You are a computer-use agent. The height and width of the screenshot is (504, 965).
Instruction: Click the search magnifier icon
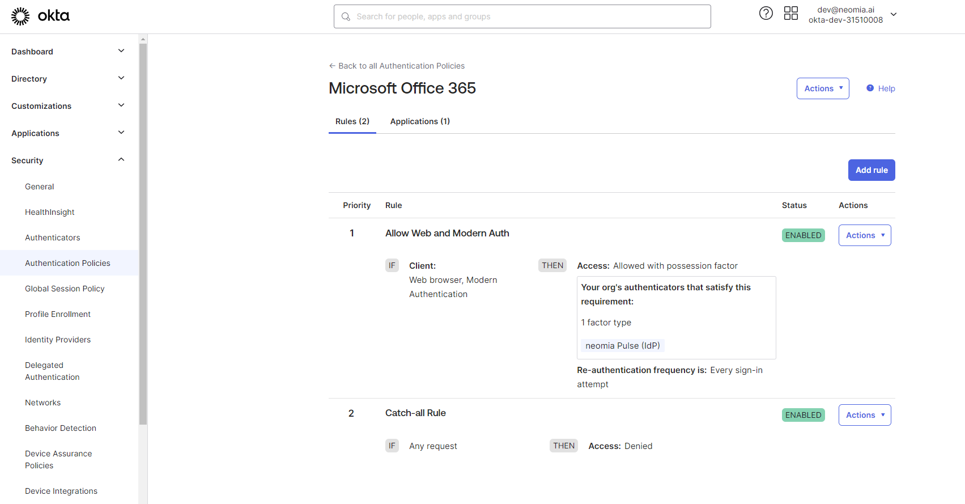346,17
